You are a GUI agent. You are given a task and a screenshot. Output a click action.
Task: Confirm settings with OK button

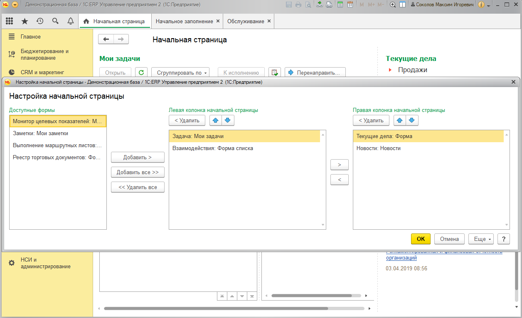421,239
